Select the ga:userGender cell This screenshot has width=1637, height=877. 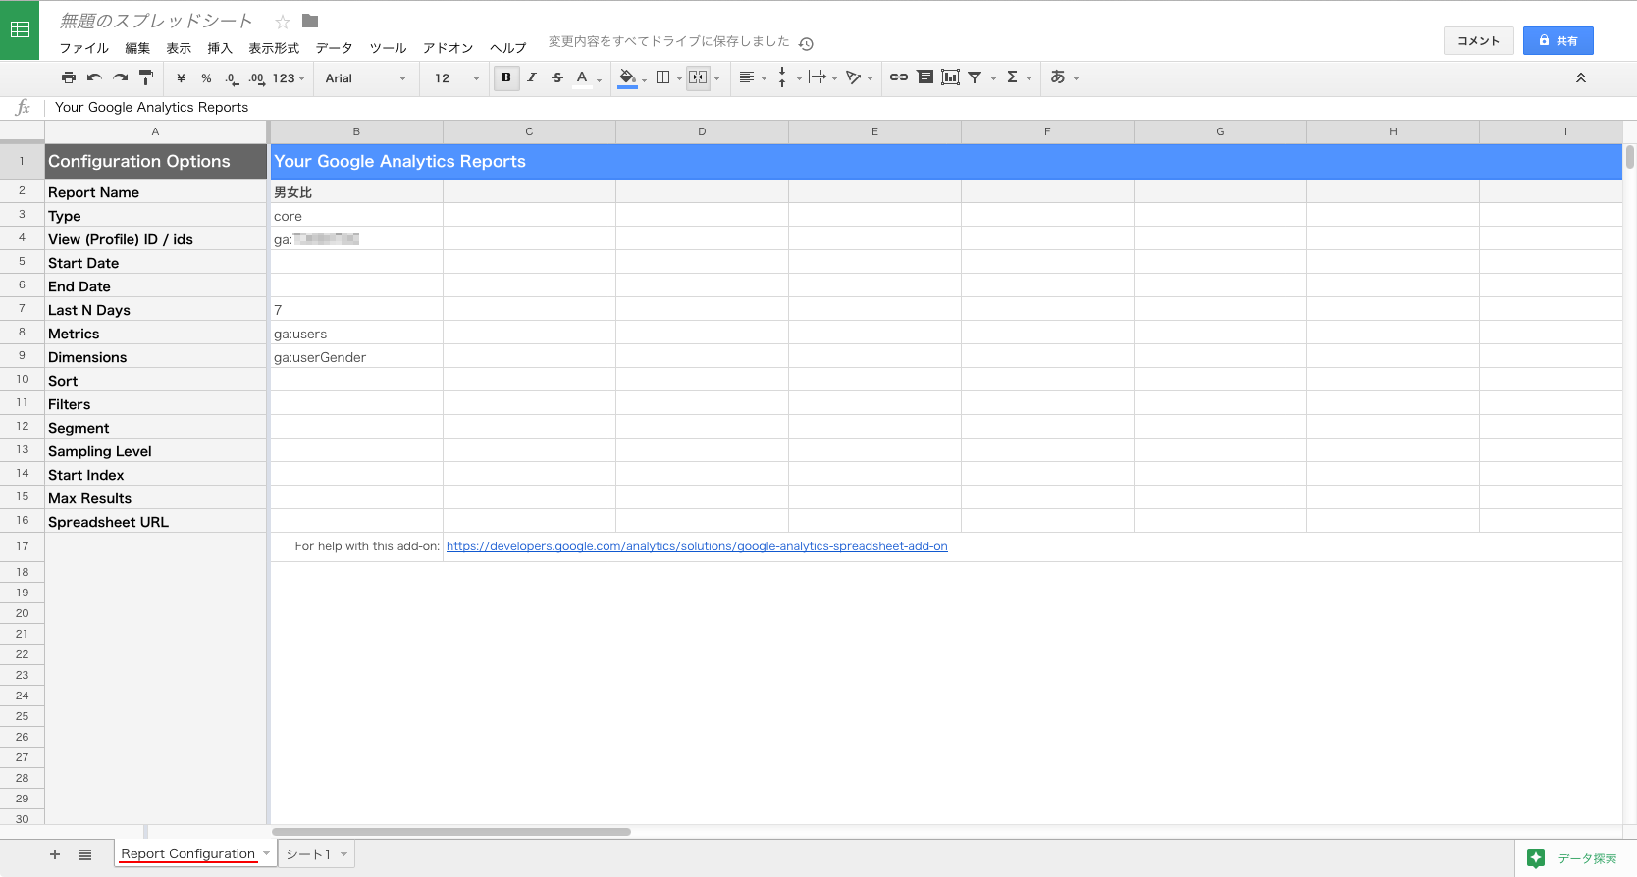point(356,357)
